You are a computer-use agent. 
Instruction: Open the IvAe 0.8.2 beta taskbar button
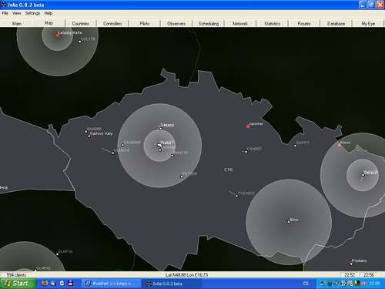[x=172, y=284]
